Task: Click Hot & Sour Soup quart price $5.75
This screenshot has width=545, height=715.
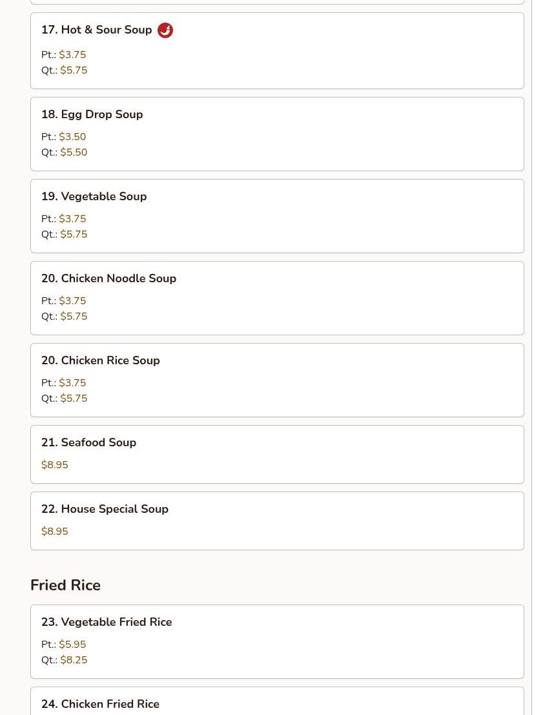Action: click(x=74, y=70)
